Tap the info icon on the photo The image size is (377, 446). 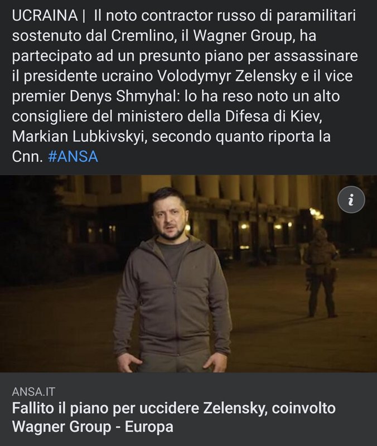coord(351,200)
